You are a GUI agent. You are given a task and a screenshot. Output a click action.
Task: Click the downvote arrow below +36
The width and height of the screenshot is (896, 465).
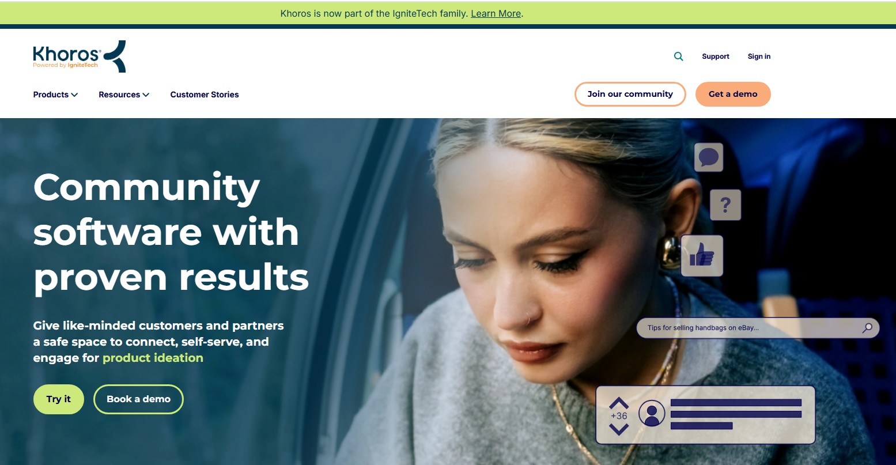click(x=619, y=429)
